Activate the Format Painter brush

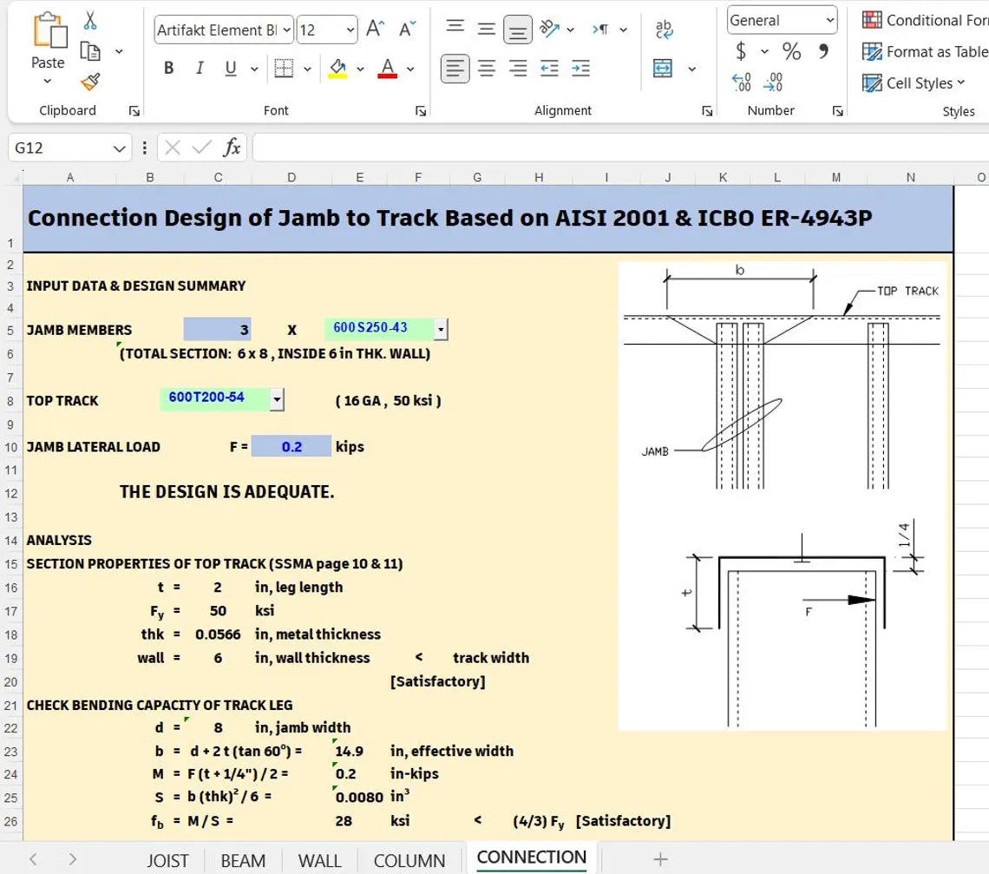coord(90,82)
